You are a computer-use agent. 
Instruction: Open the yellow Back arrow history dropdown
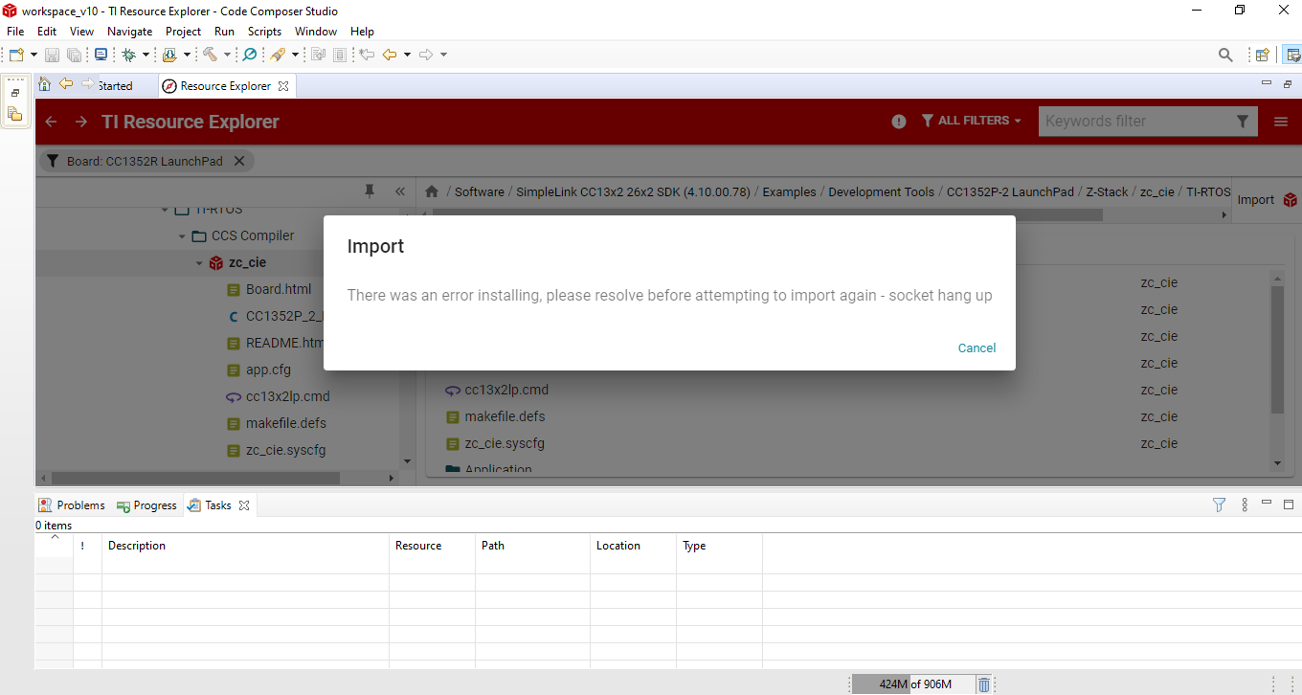pyautogui.click(x=407, y=55)
